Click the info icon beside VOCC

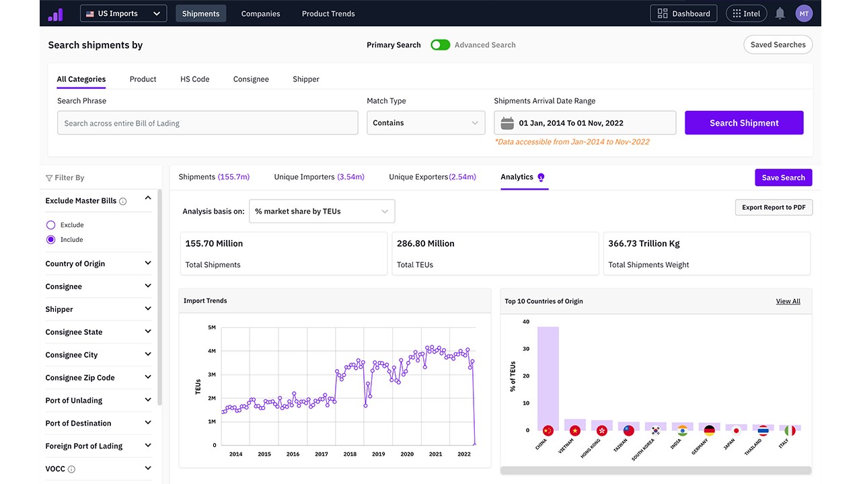(71, 469)
